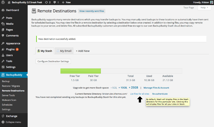Click the Tools wrench icon
Viewport: 214px width, 127px height.
3,61
